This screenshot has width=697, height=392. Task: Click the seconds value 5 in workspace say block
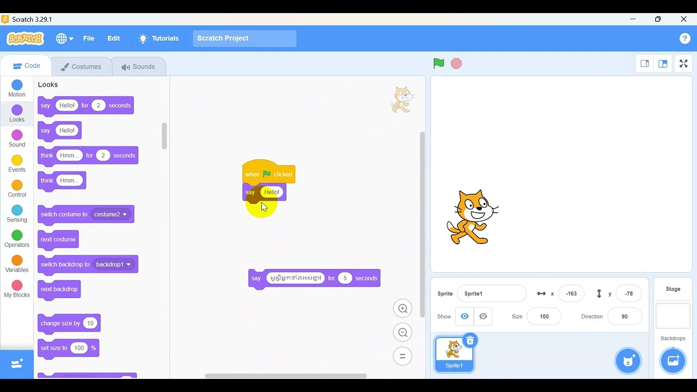[345, 278]
